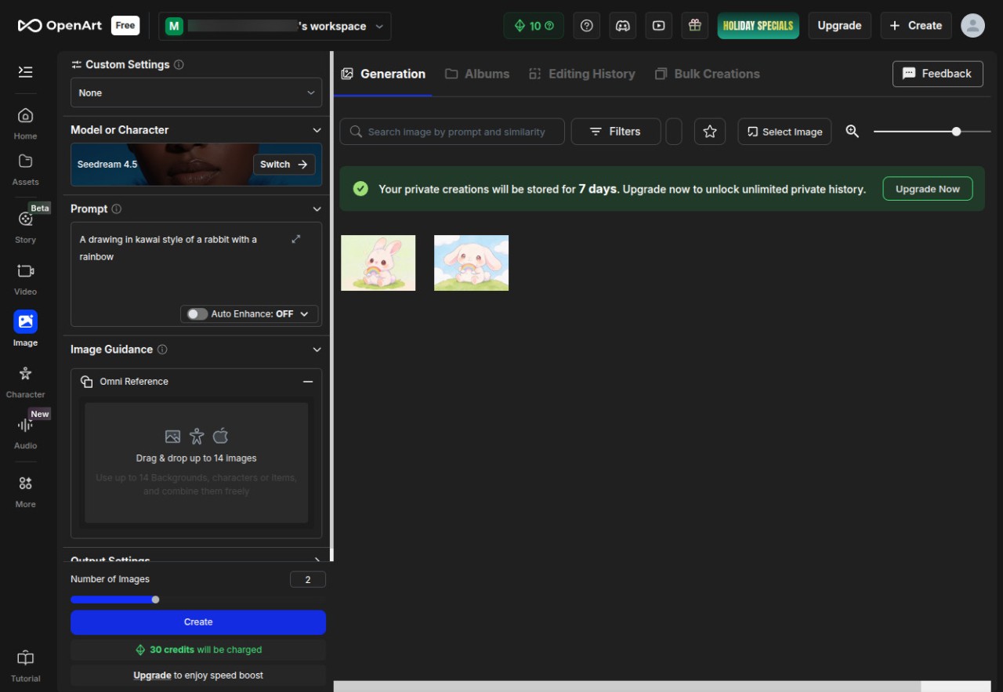Viewport: 1003px width, 692px height.
Task: Open the Custom Settings dropdown
Action: [196, 92]
